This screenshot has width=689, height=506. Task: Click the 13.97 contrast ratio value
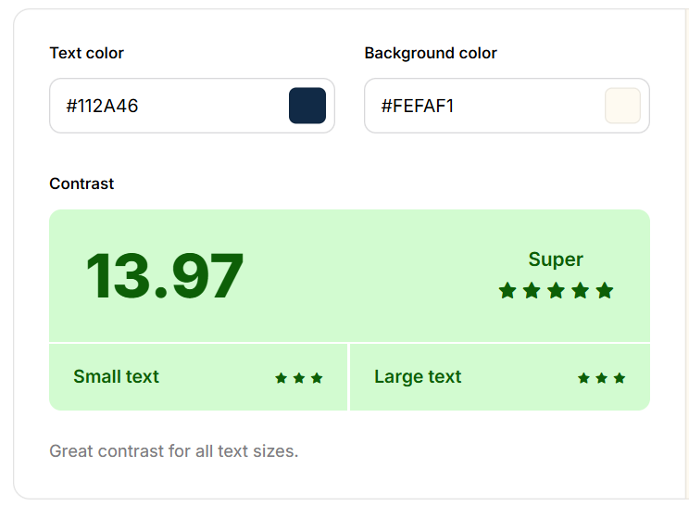[165, 276]
